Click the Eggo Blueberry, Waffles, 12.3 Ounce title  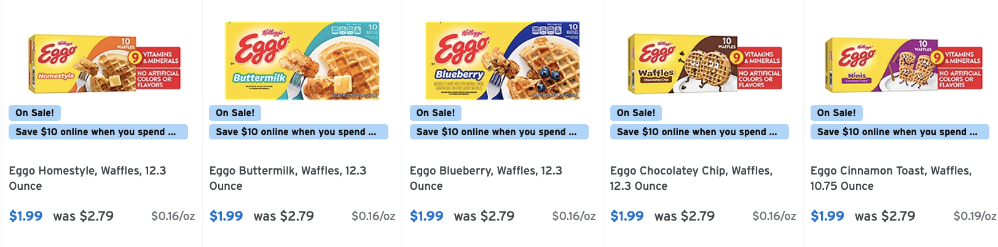pyautogui.click(x=486, y=178)
